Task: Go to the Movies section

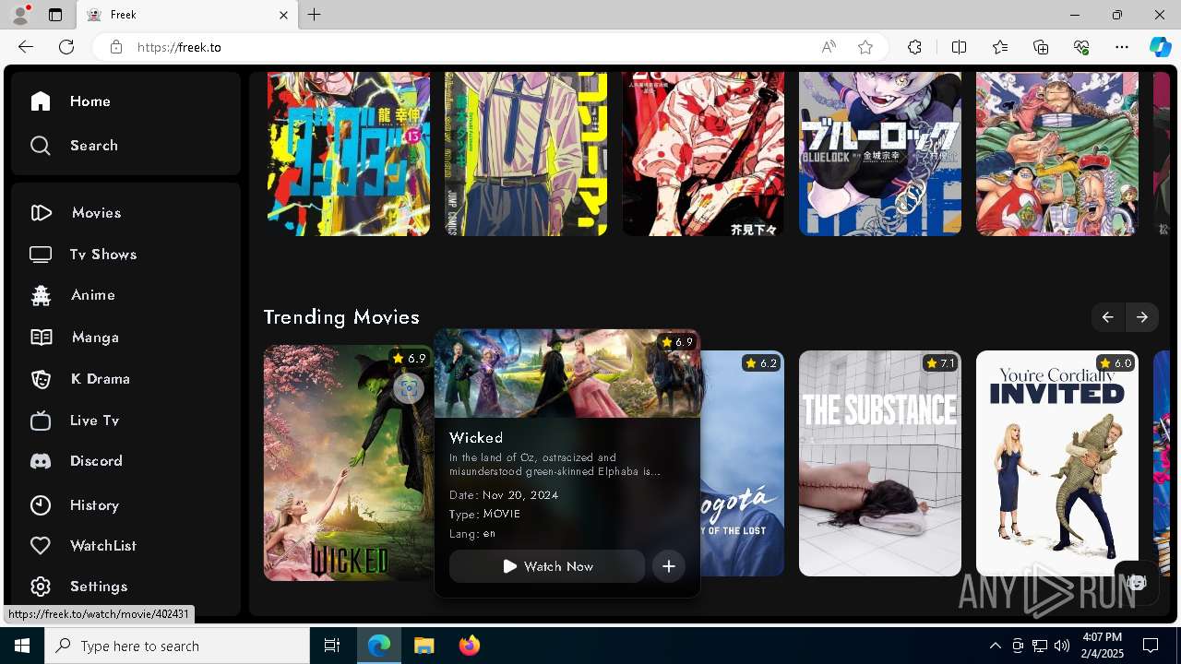Action: (76, 213)
